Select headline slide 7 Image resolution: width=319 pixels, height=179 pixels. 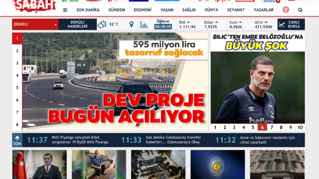pos(17,112)
